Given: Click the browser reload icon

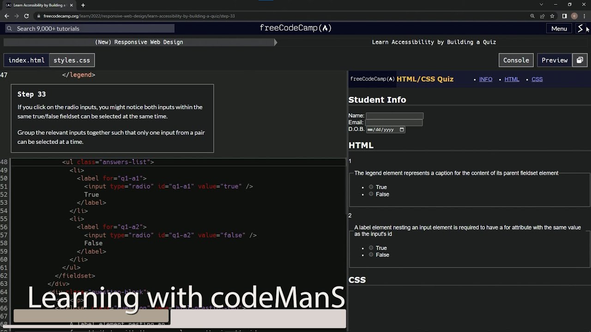Looking at the screenshot, I should click(x=26, y=16).
